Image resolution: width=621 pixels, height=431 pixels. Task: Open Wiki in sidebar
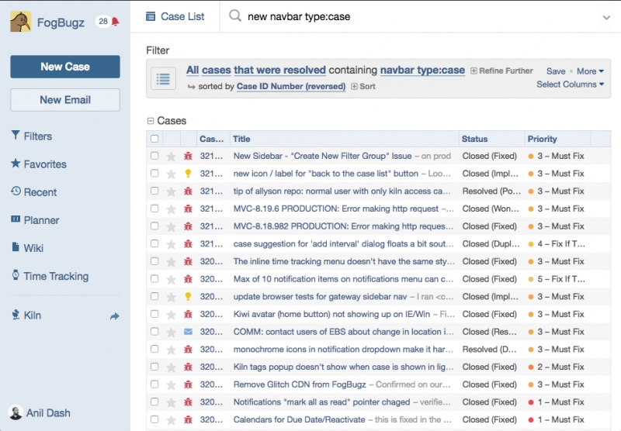(x=27, y=248)
